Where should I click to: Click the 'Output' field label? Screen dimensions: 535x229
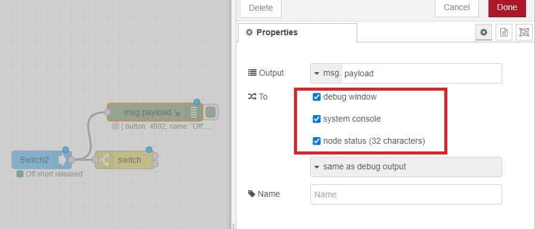[x=271, y=73]
